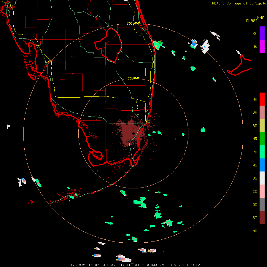Image resolution: width=267 pixels, height=267 pixels.
Task: Click the RA legend label
Action: (x=255, y=152)
